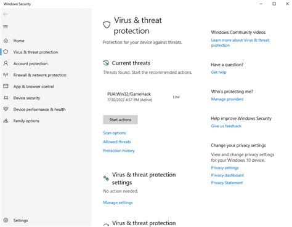Click the Firewall & network antenna icon

click(x=6, y=75)
